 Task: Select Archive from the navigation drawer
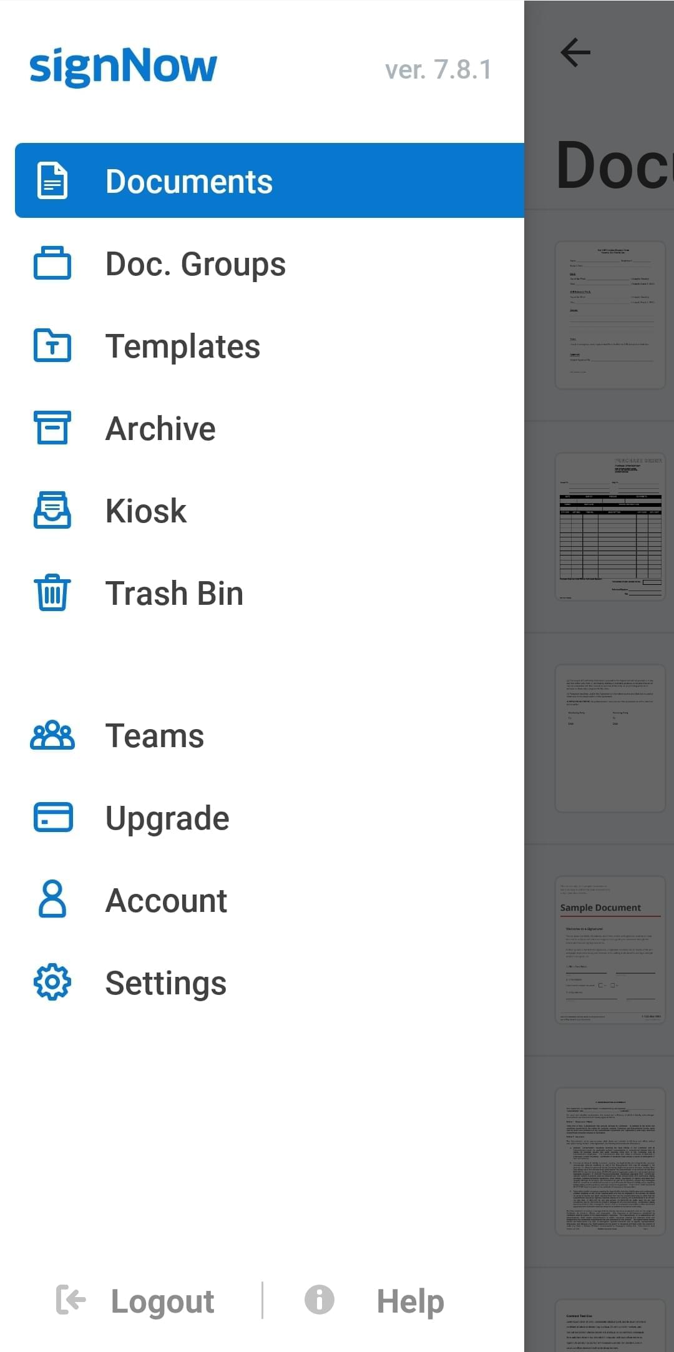tap(160, 429)
